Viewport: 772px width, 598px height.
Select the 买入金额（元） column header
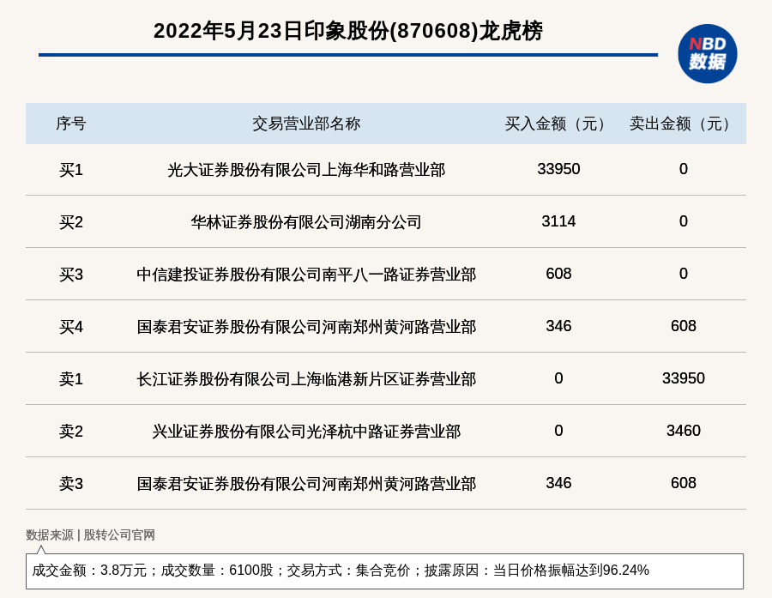click(x=558, y=124)
